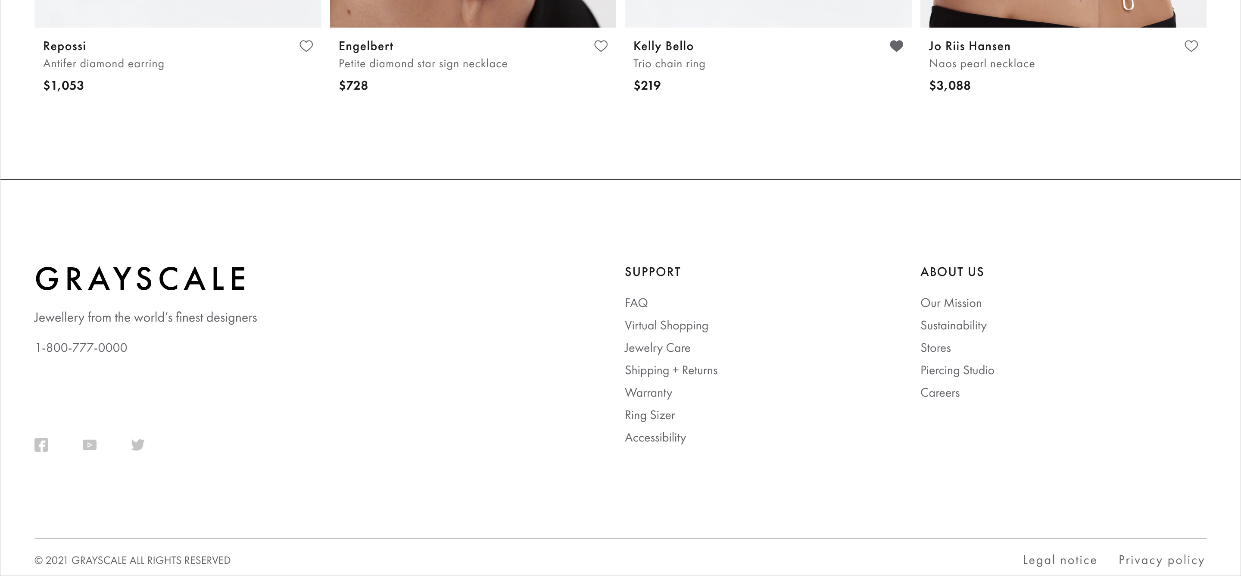Call the 1-800-777-0000 phone number
Screen dimensions: 1241x576
[x=81, y=347]
